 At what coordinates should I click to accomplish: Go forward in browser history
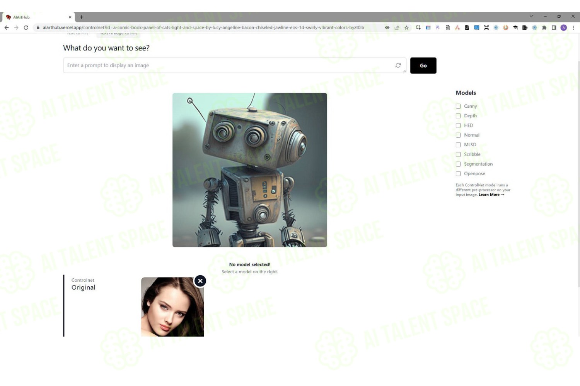tap(16, 27)
